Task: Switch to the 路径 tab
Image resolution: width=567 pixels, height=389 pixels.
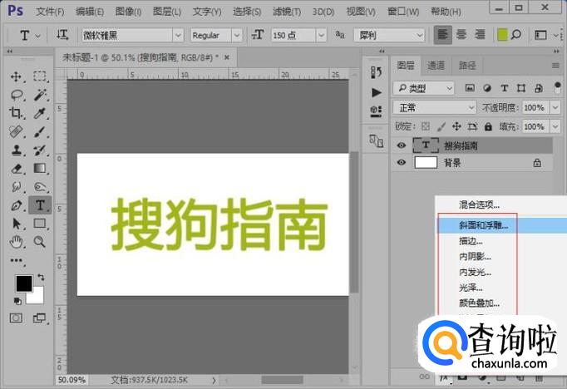Action: (467, 66)
